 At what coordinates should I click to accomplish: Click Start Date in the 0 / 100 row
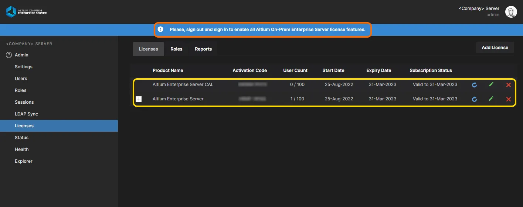coord(339,84)
